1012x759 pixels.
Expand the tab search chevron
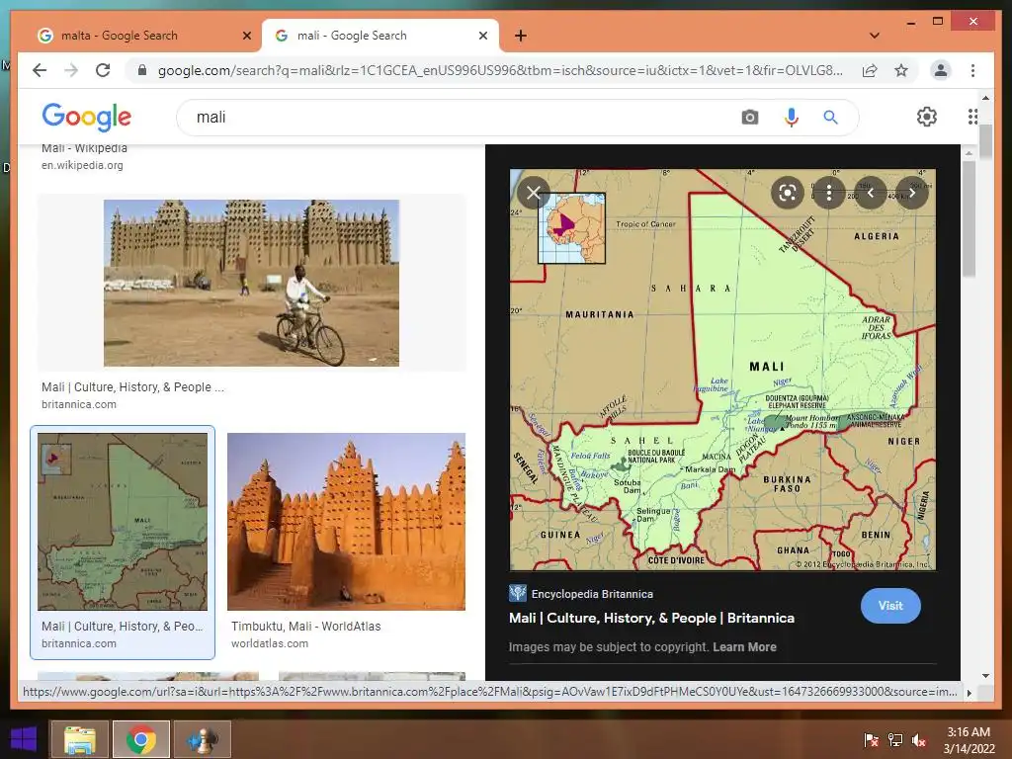tap(874, 36)
